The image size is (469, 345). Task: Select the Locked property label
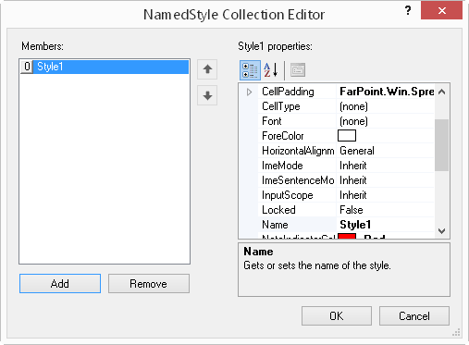click(x=278, y=210)
